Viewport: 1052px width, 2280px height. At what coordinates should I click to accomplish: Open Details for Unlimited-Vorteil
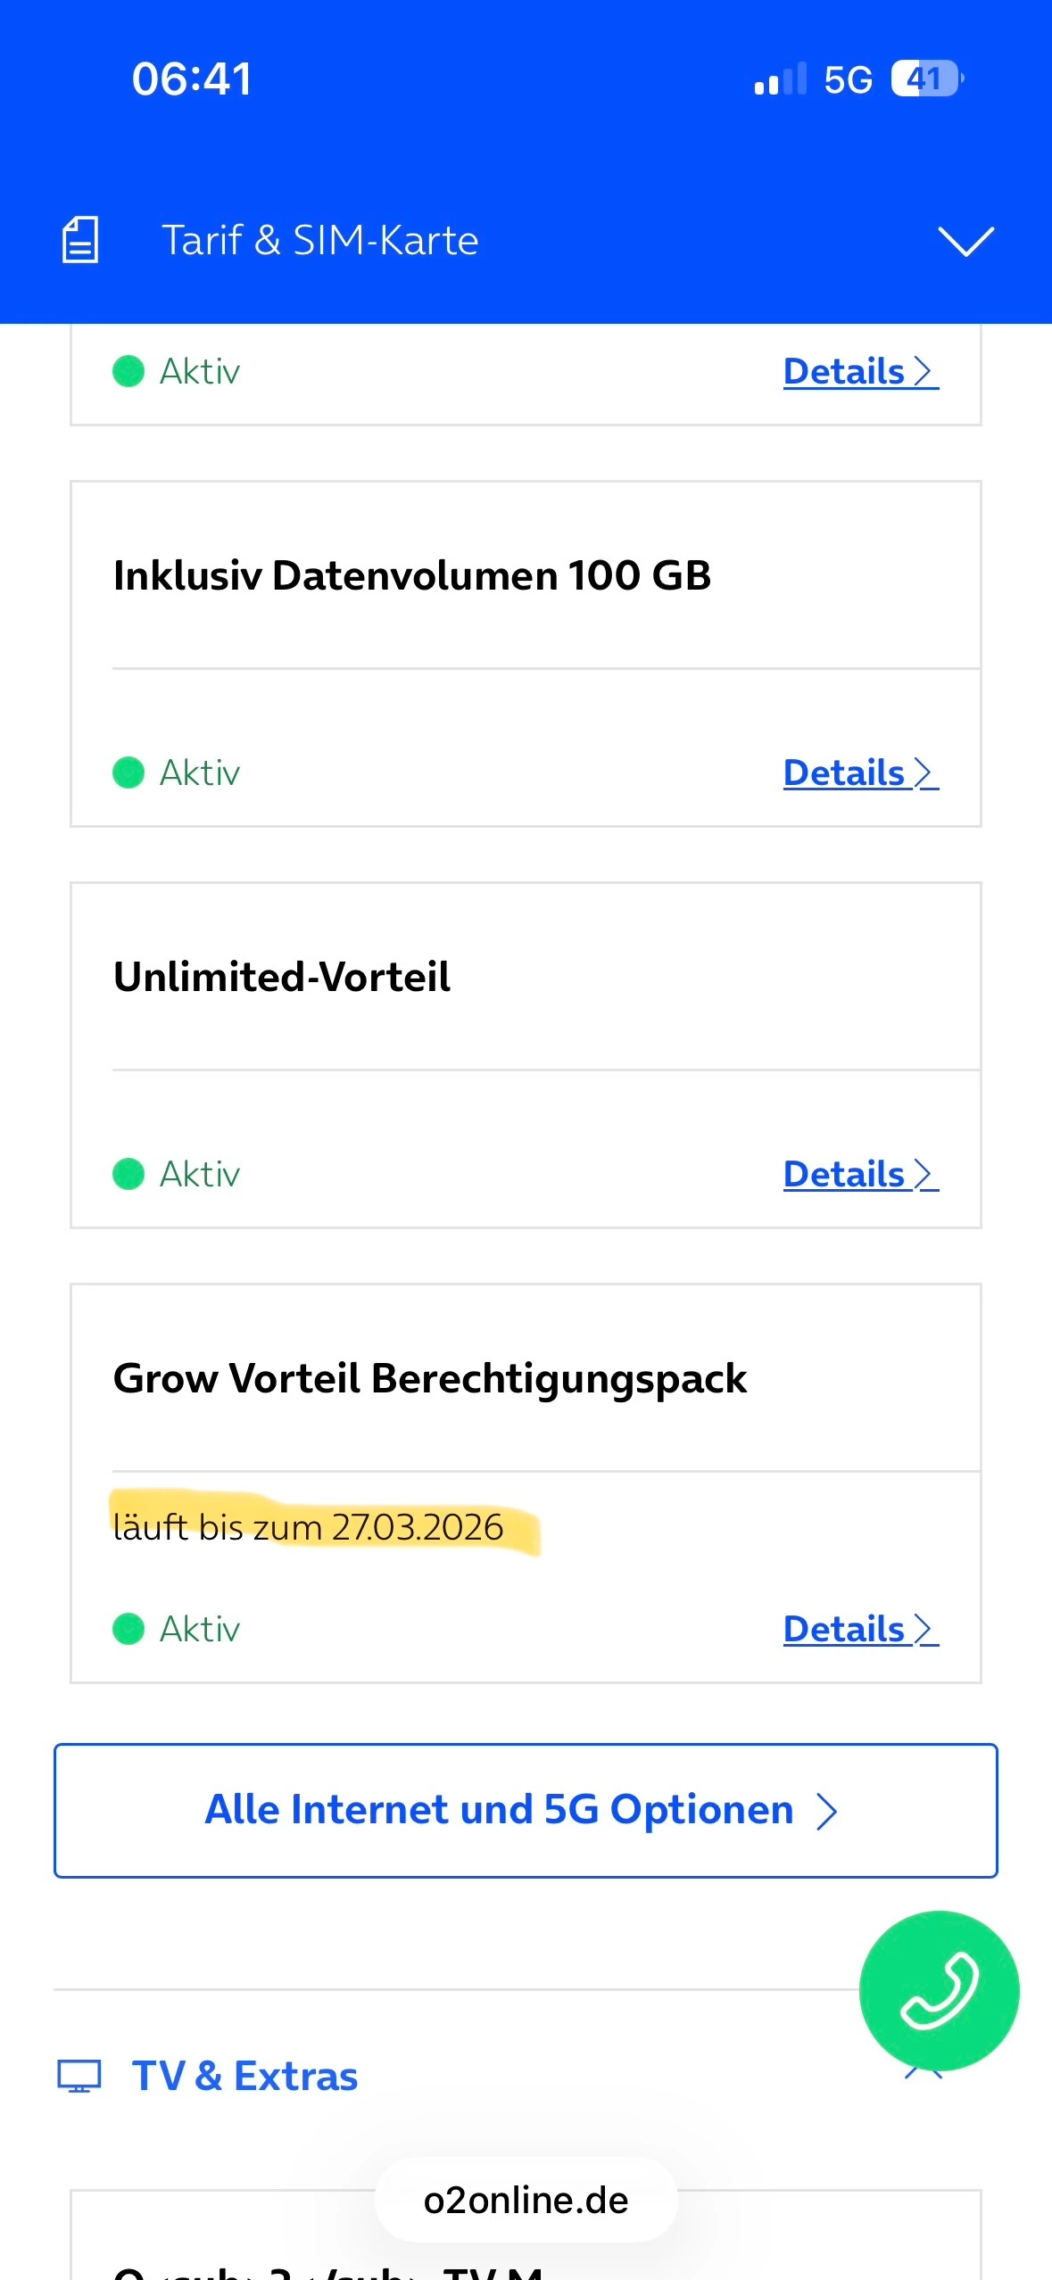(x=860, y=1174)
